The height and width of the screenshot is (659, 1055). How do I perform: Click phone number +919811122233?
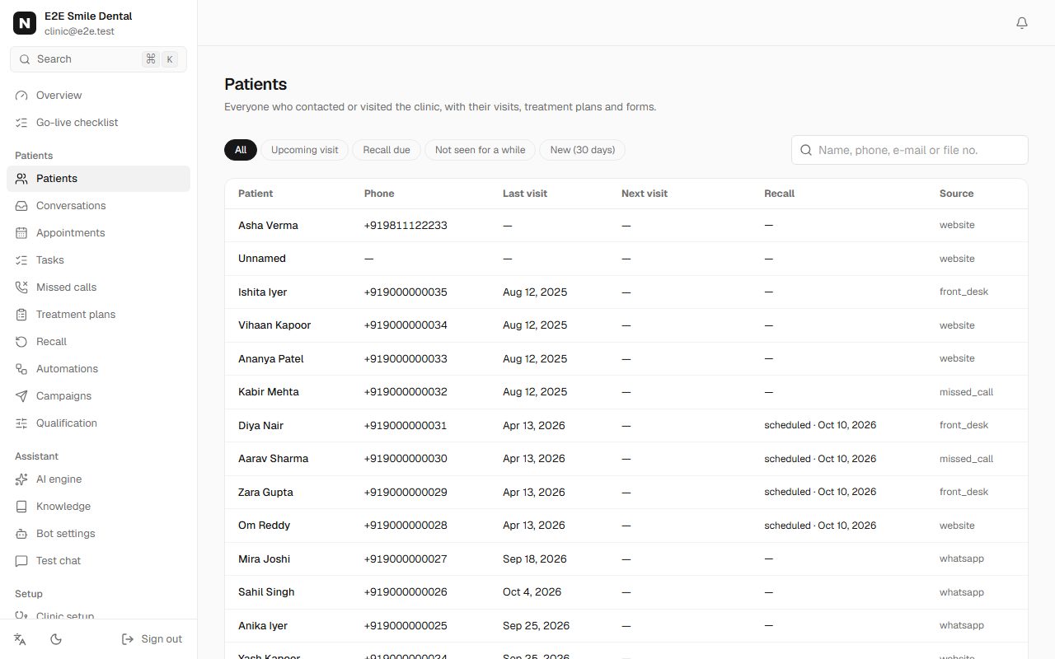(406, 225)
